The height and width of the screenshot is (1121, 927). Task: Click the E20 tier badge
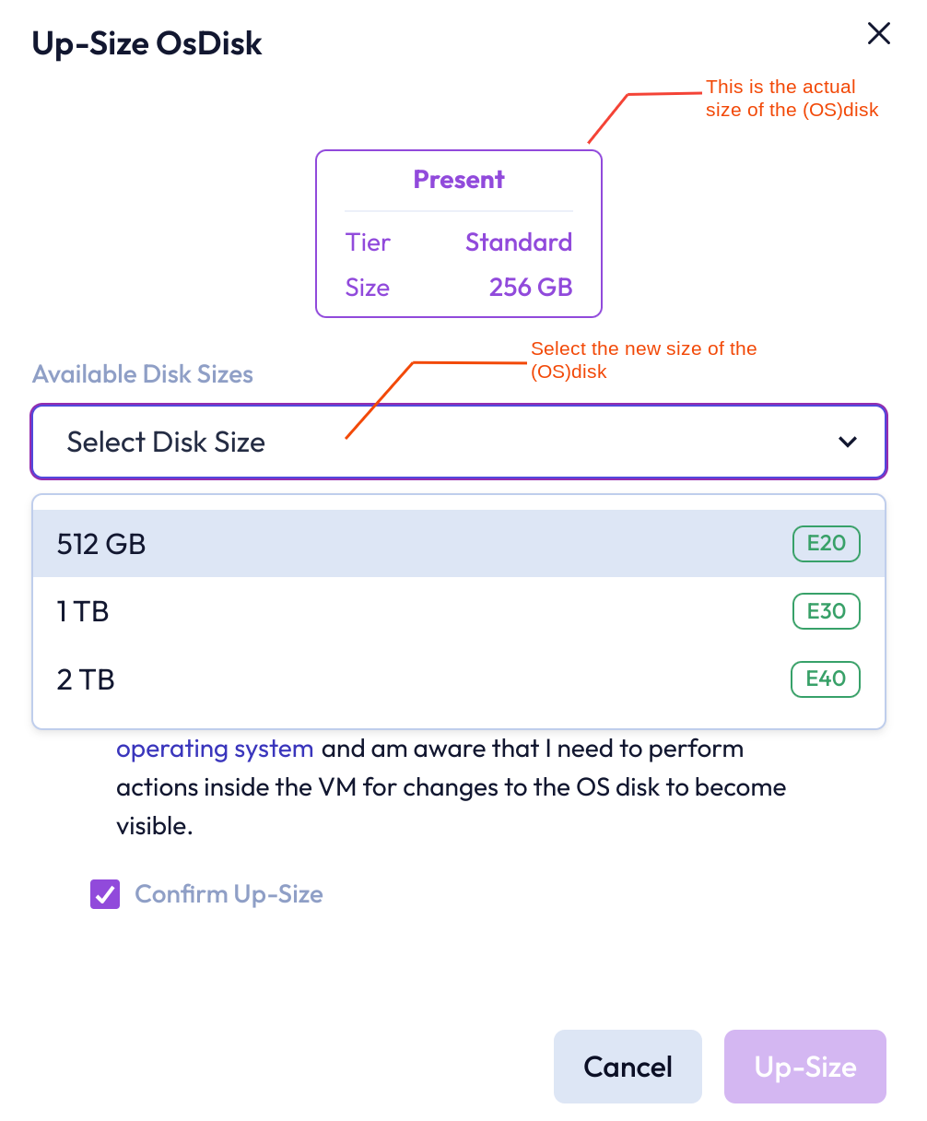826,544
